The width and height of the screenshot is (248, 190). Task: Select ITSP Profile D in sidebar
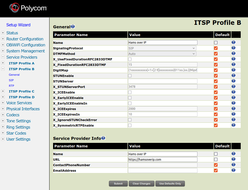click(x=22, y=97)
